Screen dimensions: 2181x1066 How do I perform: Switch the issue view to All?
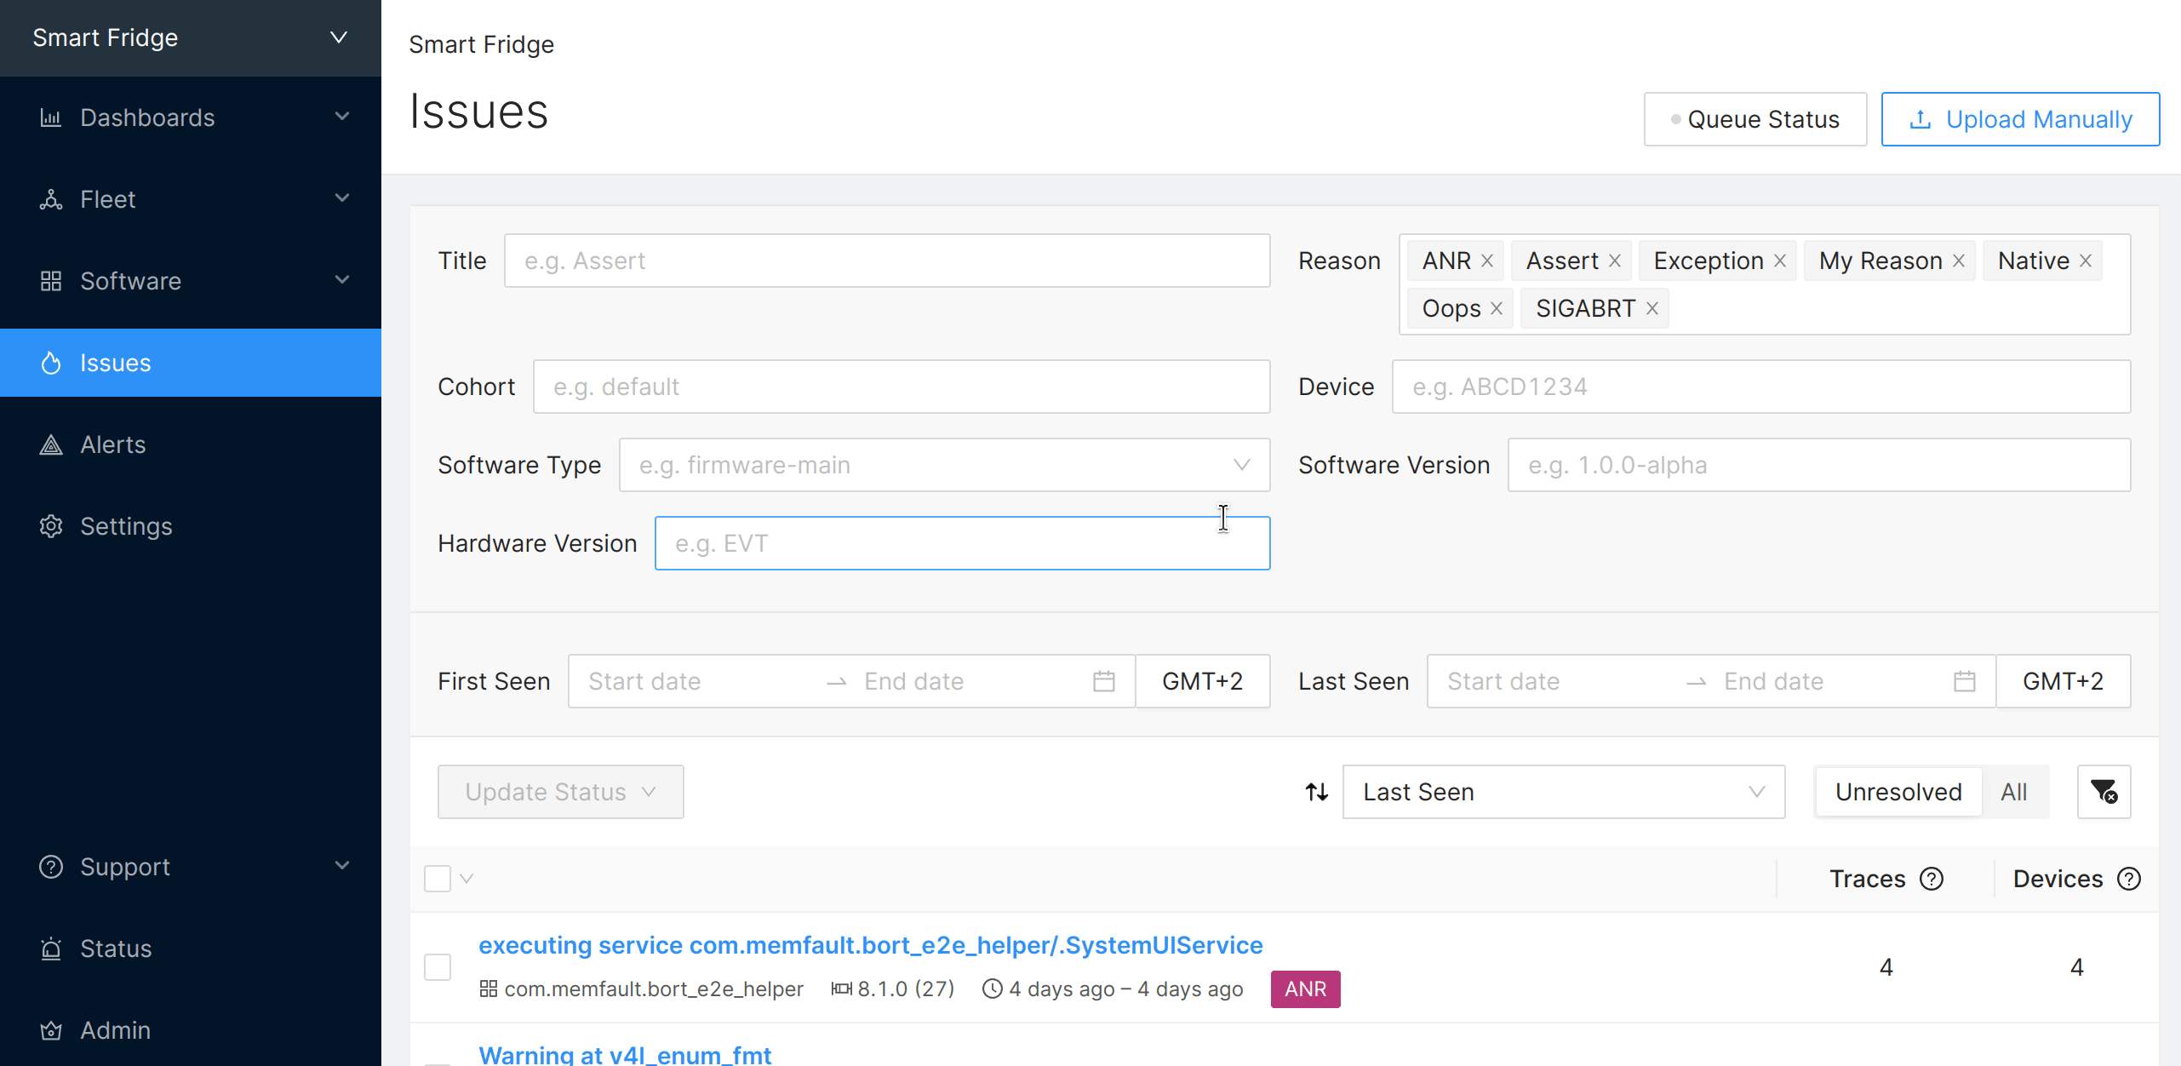coord(2014,792)
